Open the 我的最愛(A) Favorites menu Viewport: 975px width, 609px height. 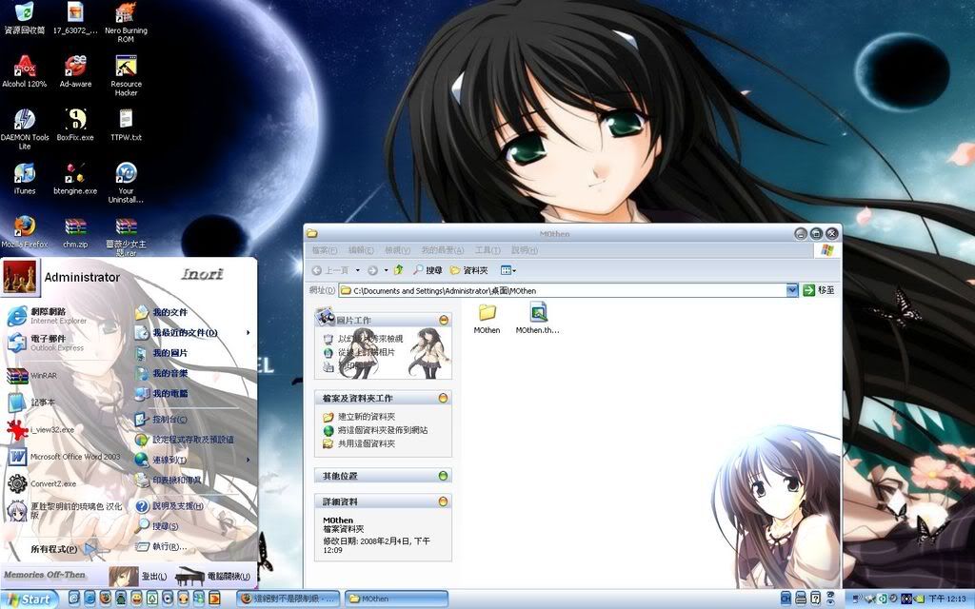point(442,250)
